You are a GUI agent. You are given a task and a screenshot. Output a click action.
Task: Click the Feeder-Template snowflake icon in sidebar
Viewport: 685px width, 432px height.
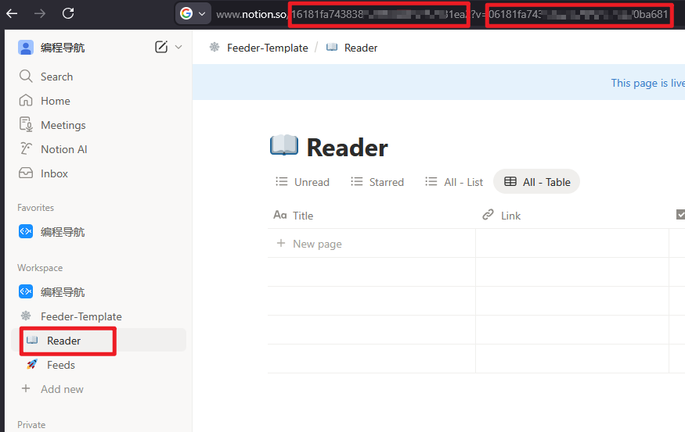[26, 316]
